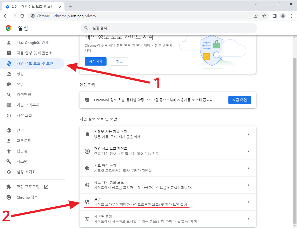
Task: Click the cookie icon for 서드 파티 쿠키
Action: tap(87, 168)
